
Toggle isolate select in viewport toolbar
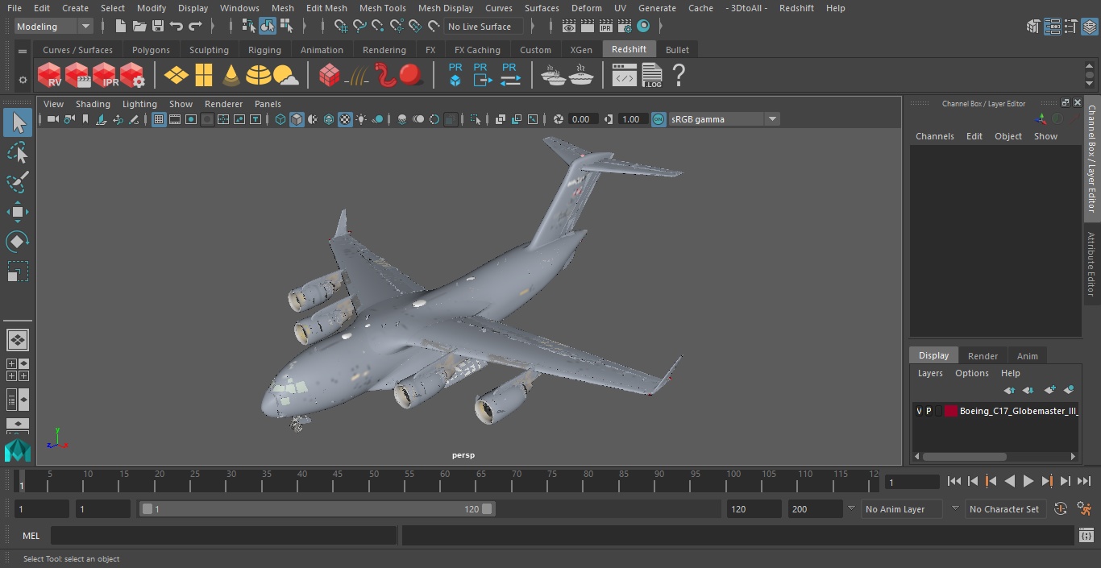pos(476,119)
